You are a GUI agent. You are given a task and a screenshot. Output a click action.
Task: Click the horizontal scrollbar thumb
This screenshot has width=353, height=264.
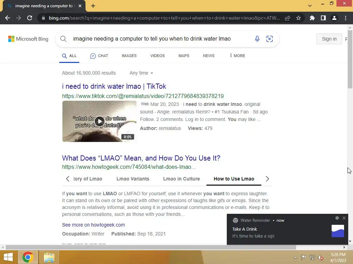tap(151, 247)
